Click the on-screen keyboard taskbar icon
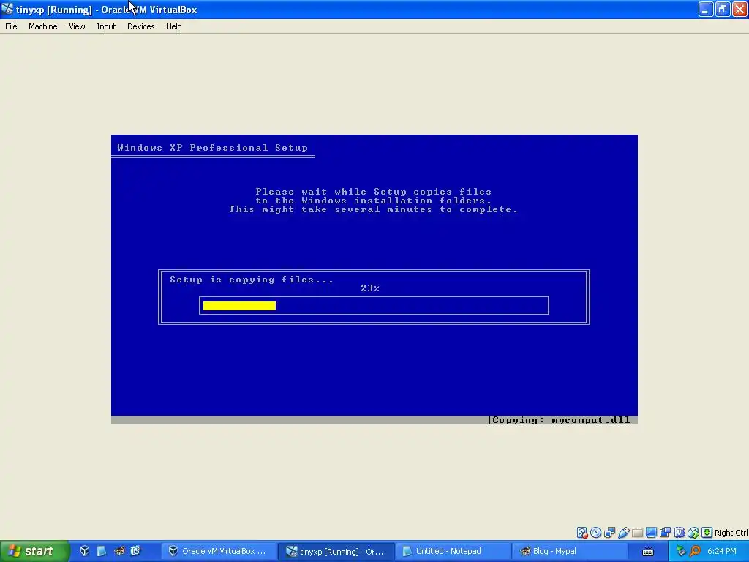Image resolution: width=749 pixels, height=562 pixels. pyautogui.click(x=648, y=552)
